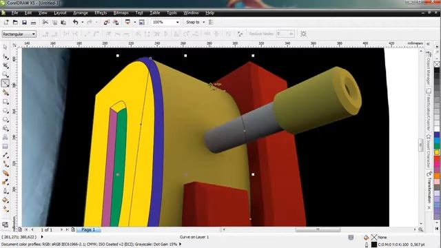Open the Arrange menu
Screen dimensions: 441x248
pyautogui.click(x=81, y=13)
